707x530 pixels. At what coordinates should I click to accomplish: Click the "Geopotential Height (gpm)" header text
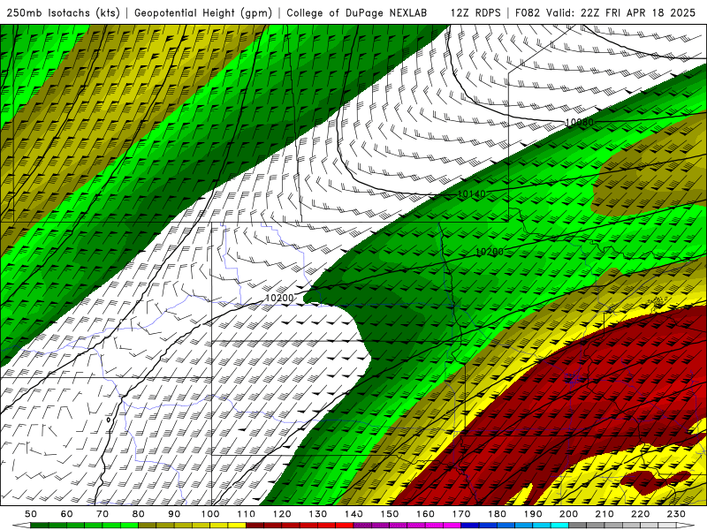click(x=203, y=13)
